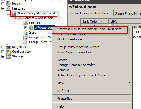This screenshot has height=109, width=141.
Task: Click the Domains folder icon
Action: [x=25, y=23]
